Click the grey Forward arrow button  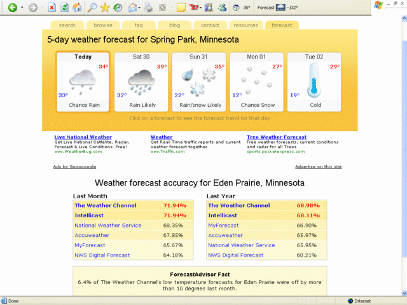point(32,8)
